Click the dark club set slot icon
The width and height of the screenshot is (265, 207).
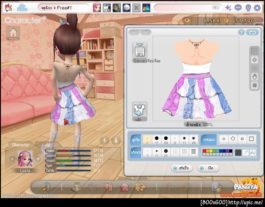coord(117,8)
